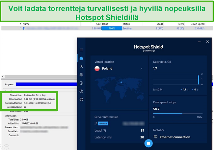The width and height of the screenshot is (214, 150).
Task: Click circular dots icon at bottom left
Action: click(7, 147)
